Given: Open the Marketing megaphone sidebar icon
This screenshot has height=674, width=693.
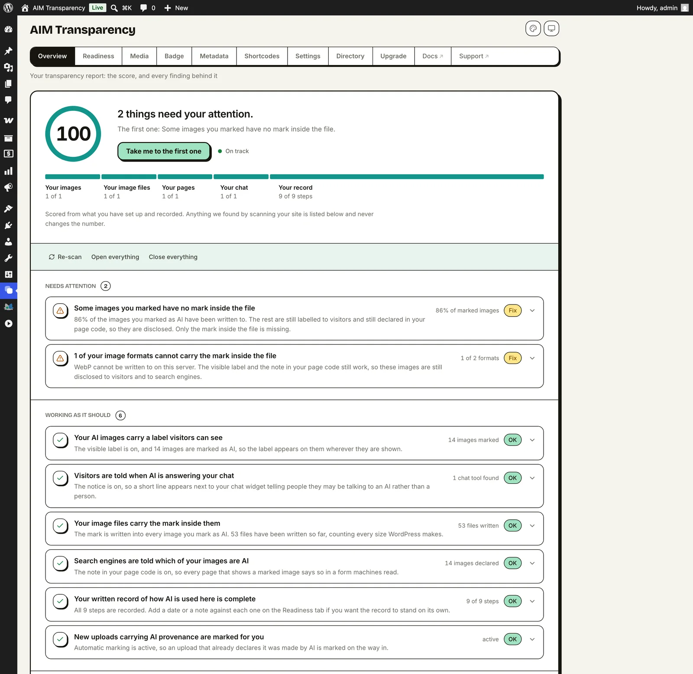Looking at the screenshot, I should [8, 187].
